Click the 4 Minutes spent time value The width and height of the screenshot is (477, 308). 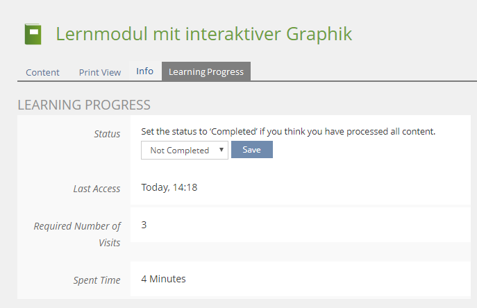[163, 279]
